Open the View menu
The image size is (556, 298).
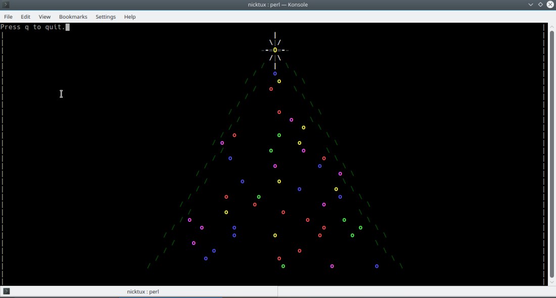point(44,17)
